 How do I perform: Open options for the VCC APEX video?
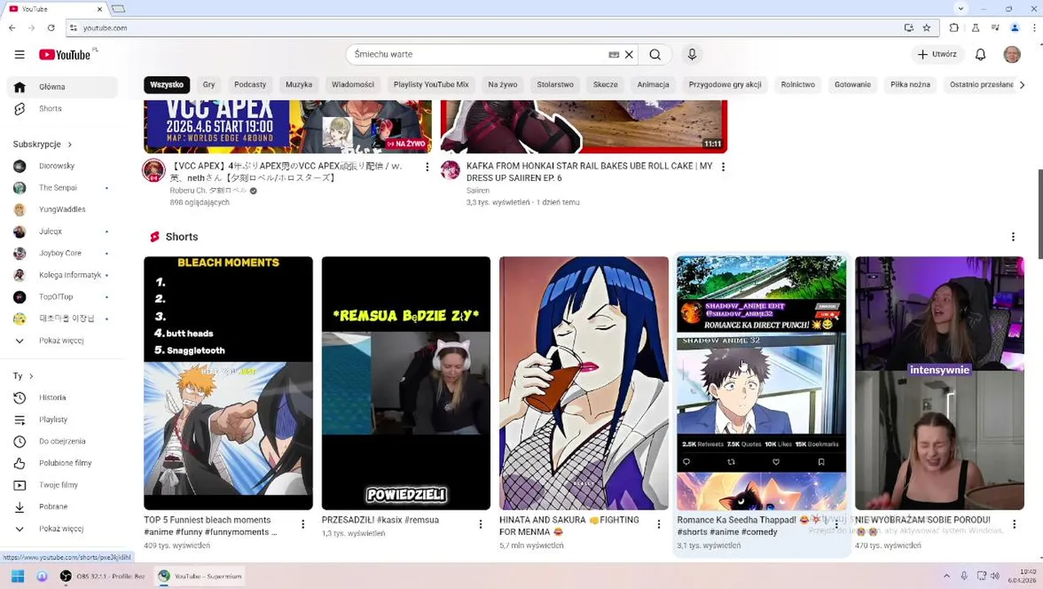[427, 167]
